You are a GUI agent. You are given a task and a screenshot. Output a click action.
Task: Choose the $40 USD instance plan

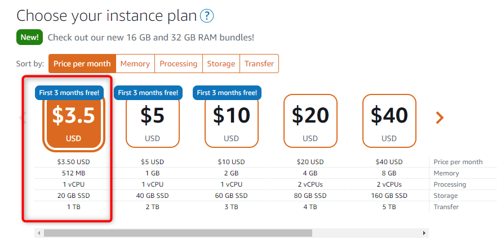(x=389, y=121)
